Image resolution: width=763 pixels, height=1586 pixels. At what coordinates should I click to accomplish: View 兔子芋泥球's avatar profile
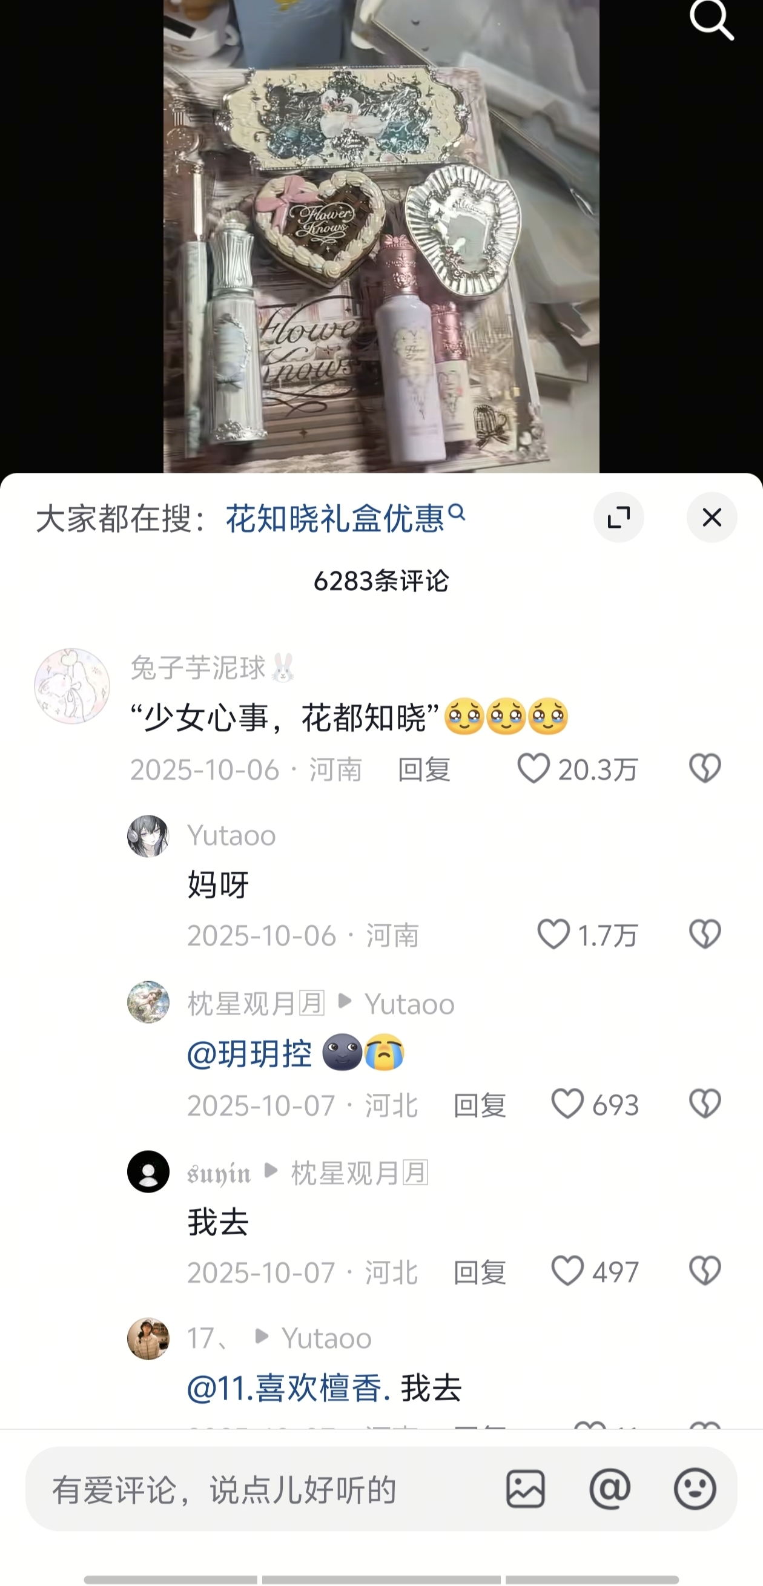tap(71, 685)
